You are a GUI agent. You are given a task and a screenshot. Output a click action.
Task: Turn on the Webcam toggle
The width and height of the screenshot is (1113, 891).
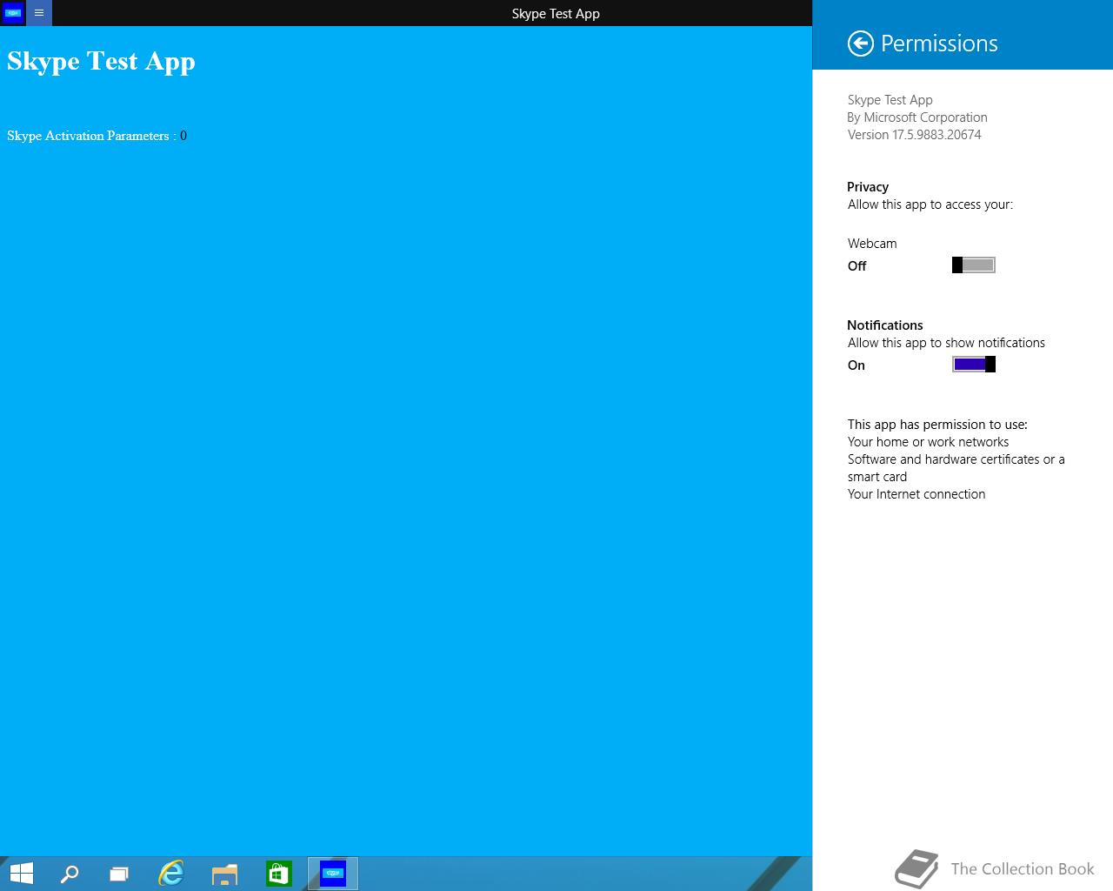974,265
